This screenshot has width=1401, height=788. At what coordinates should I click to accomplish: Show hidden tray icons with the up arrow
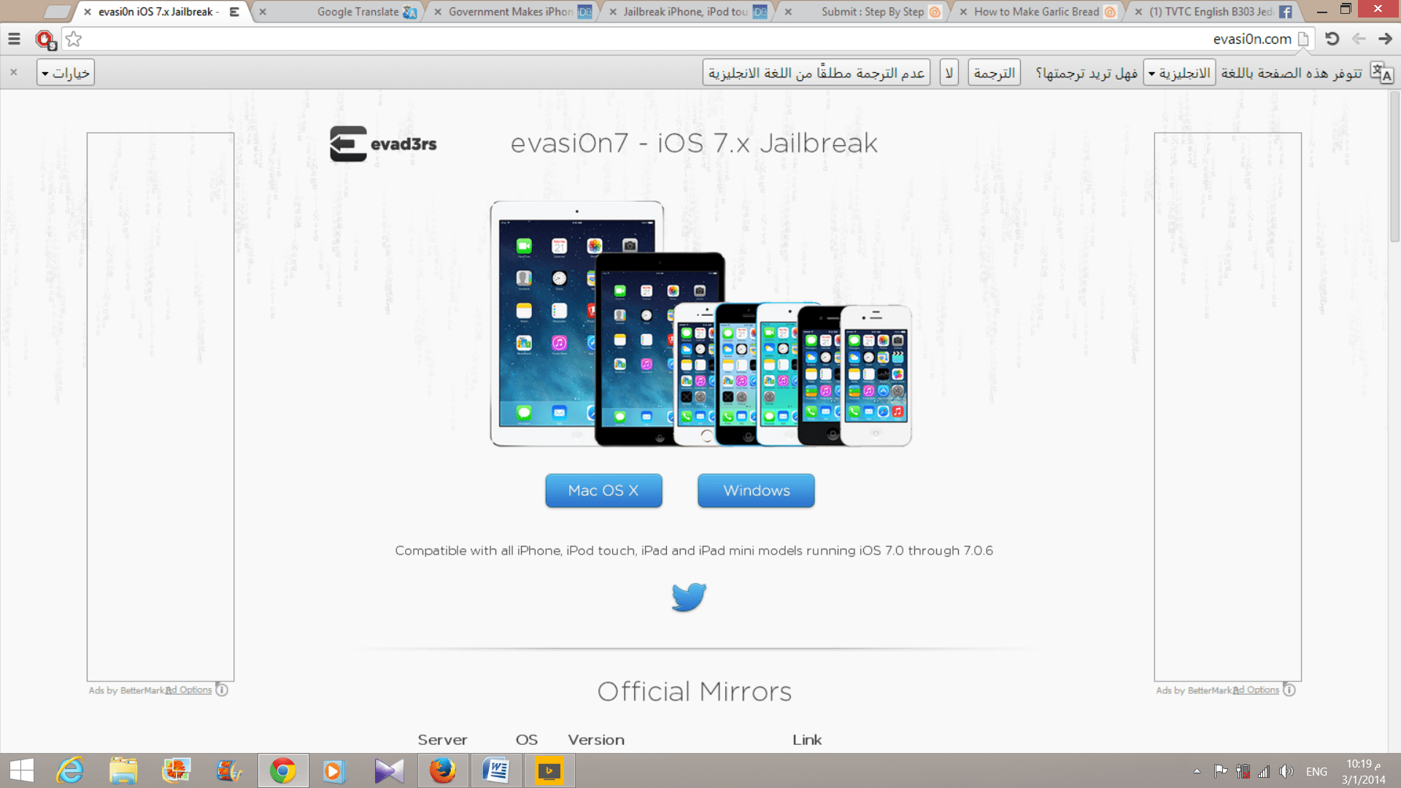point(1197,771)
